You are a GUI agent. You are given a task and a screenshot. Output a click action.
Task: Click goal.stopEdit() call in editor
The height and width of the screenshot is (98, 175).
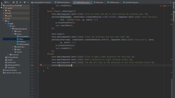[x=64, y=48]
